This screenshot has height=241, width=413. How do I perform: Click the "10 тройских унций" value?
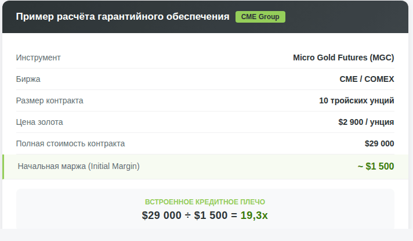[x=357, y=100]
